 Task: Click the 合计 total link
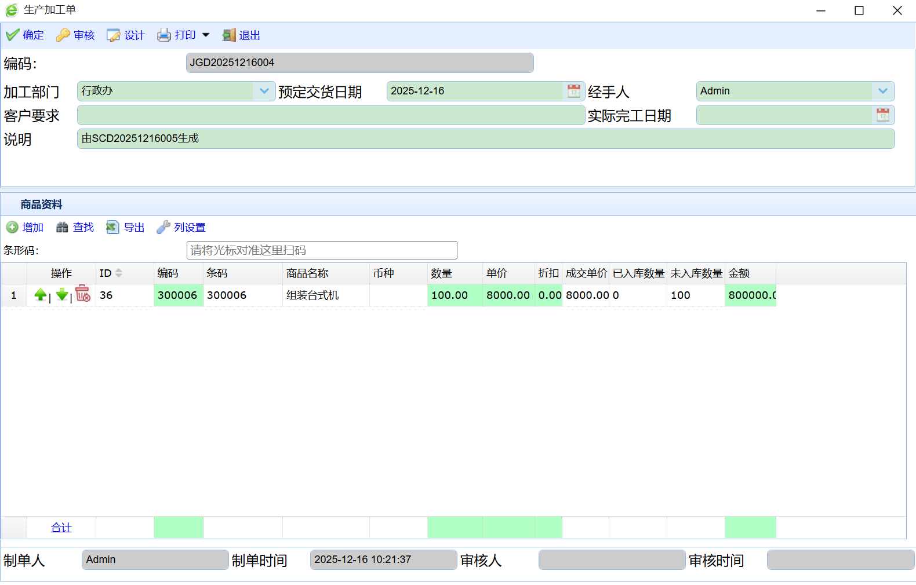coord(61,528)
